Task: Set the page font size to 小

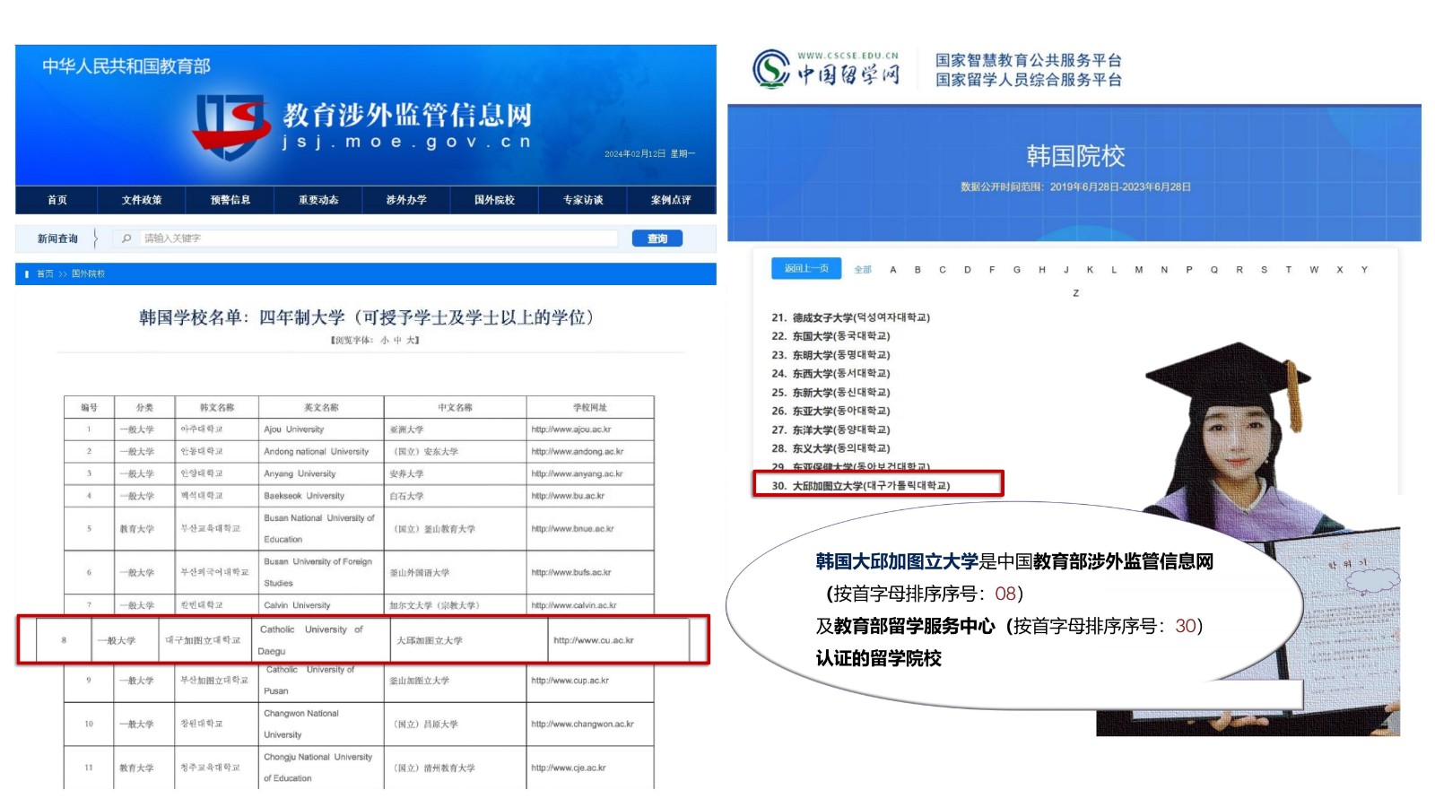Action: 385,341
